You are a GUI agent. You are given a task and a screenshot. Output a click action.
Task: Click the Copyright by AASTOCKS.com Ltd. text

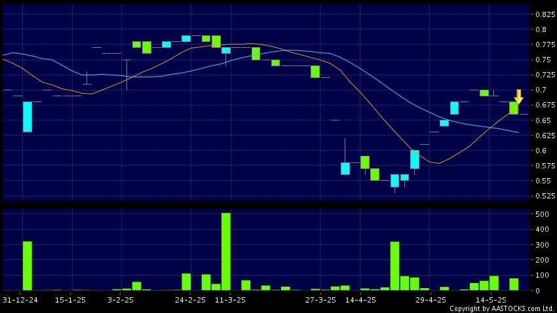point(502,308)
